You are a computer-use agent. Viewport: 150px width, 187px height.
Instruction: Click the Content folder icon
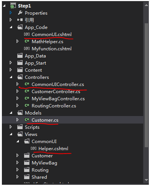pos(20,70)
